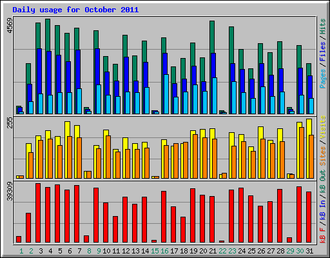Click the cyan pages bar for day 16
330x258 pixels.
(166, 94)
